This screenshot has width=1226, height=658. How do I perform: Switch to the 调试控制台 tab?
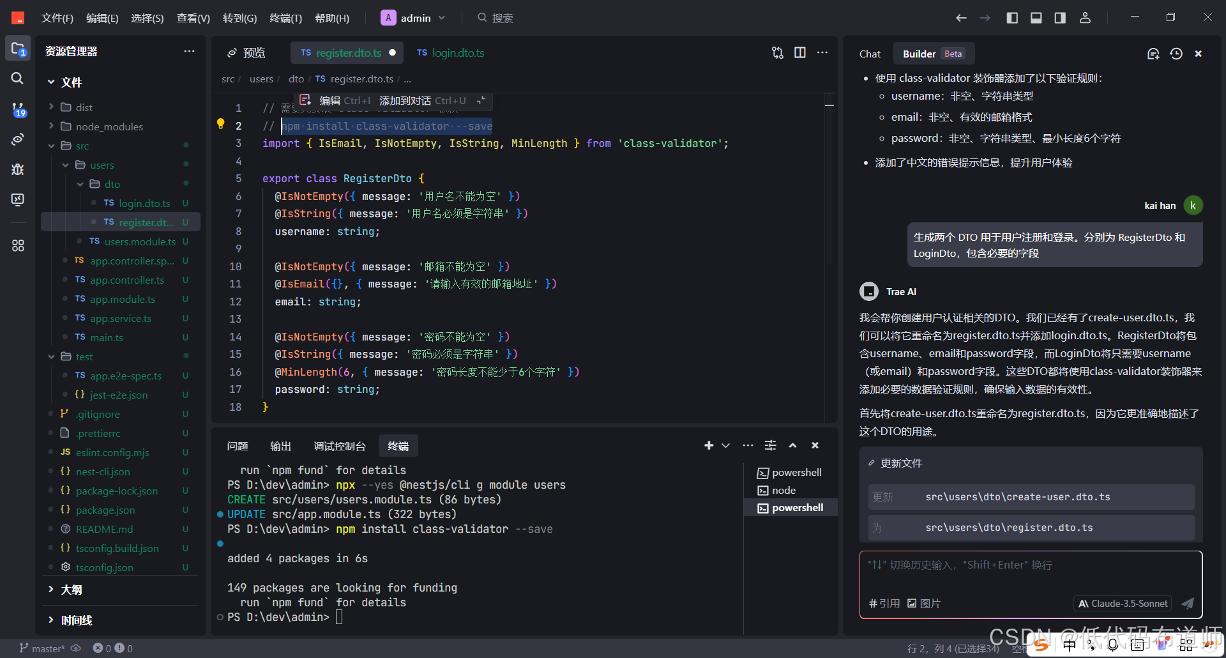pos(340,446)
